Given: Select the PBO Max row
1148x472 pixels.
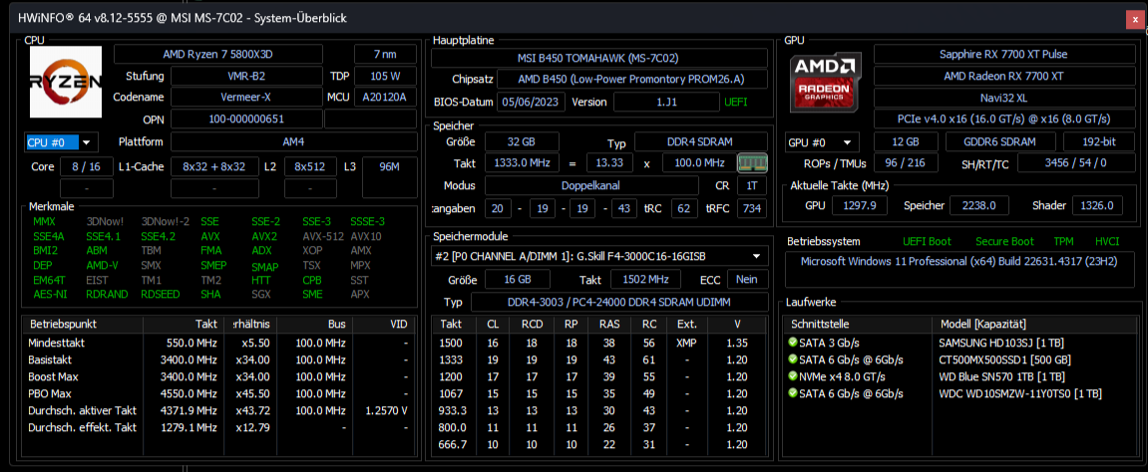Looking at the screenshot, I should pos(218,393).
